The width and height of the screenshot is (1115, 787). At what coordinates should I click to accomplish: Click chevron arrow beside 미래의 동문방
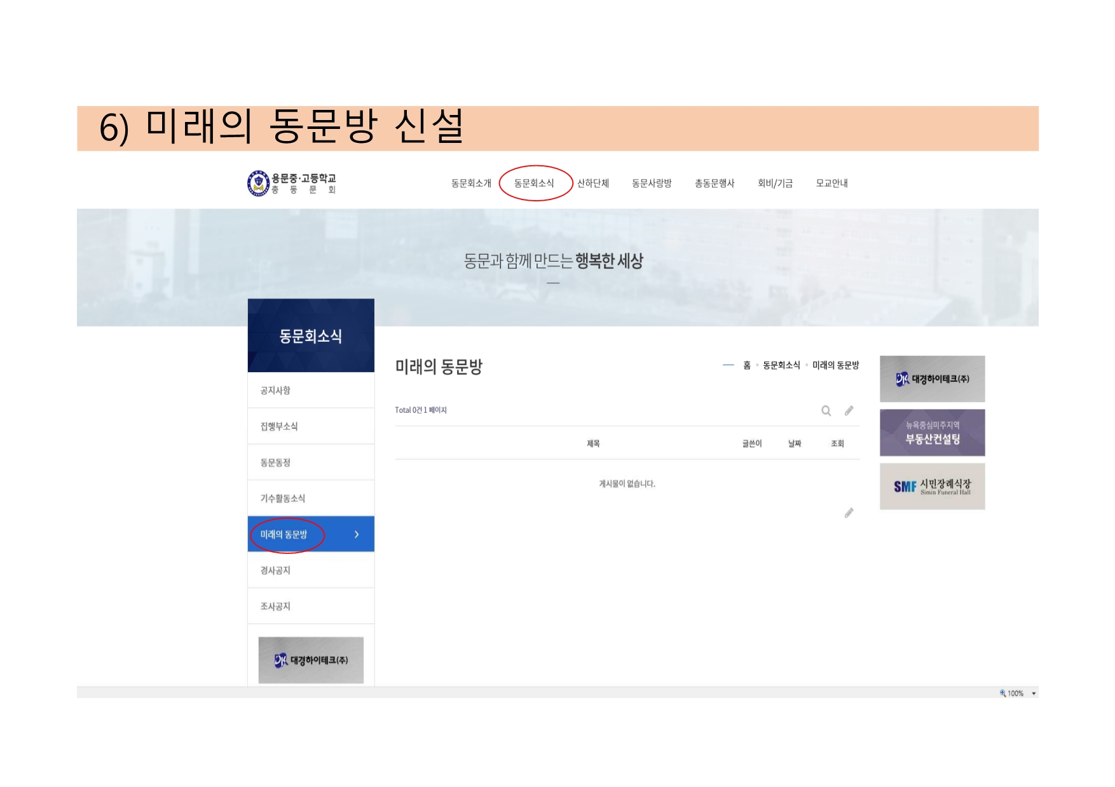[x=357, y=534]
